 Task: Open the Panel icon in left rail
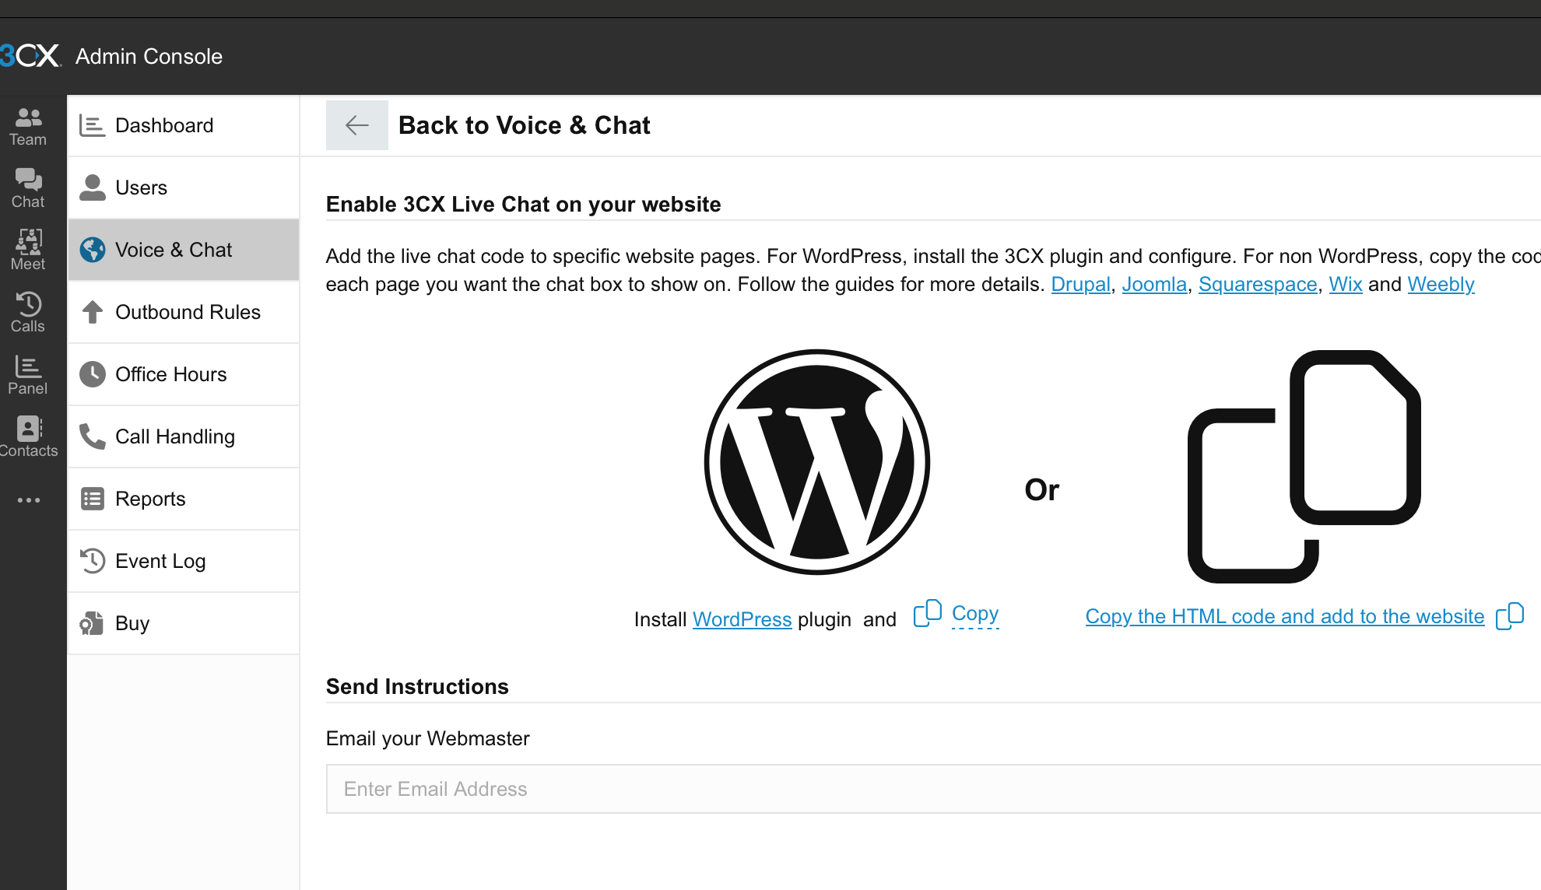[29, 375]
